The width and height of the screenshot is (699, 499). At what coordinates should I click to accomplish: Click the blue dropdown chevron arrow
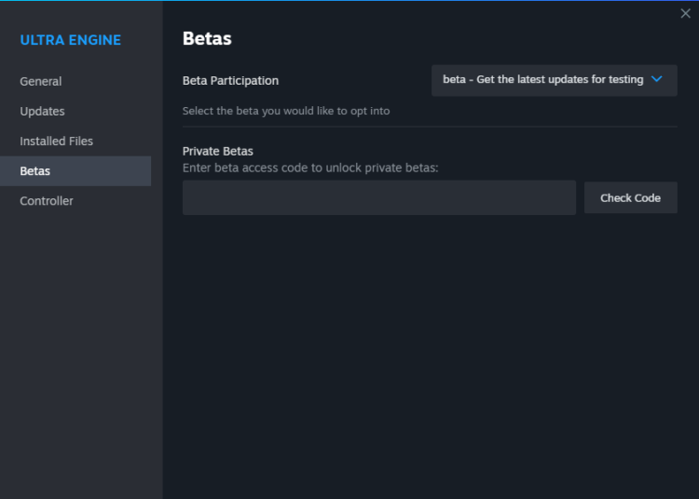click(657, 80)
